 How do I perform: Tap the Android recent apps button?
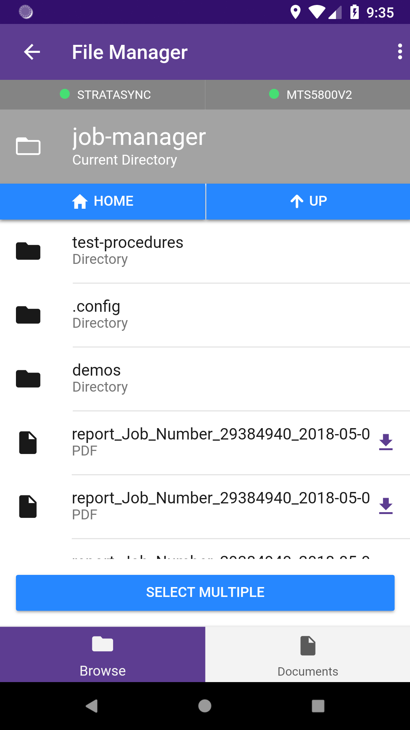coord(318,706)
